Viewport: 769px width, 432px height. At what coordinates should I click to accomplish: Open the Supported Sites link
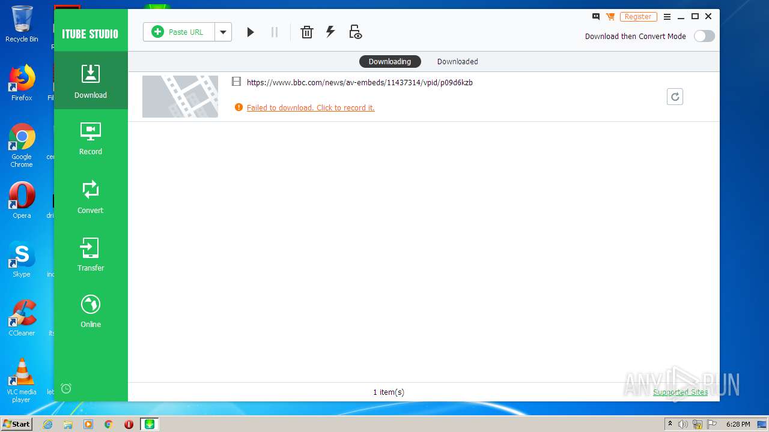[x=680, y=392]
